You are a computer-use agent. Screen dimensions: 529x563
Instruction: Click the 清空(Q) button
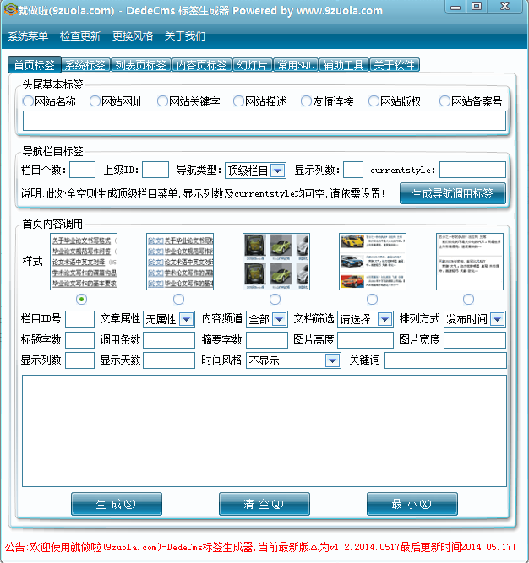tap(264, 504)
